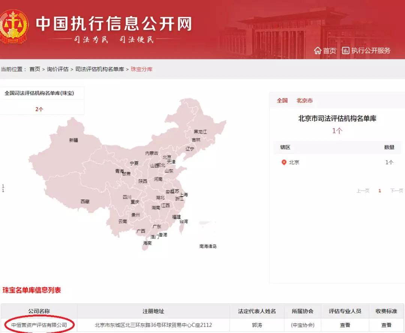Screen dimensions: 405x333
Task: Select the 北京 row in the district list
Action: coord(337,162)
